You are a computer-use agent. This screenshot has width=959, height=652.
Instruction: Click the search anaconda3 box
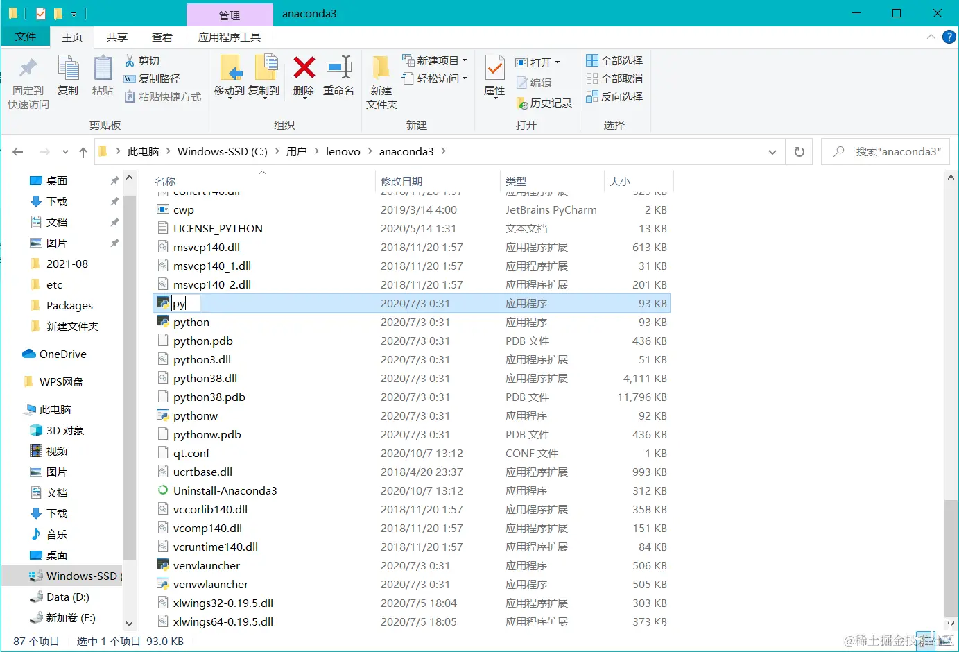click(885, 152)
